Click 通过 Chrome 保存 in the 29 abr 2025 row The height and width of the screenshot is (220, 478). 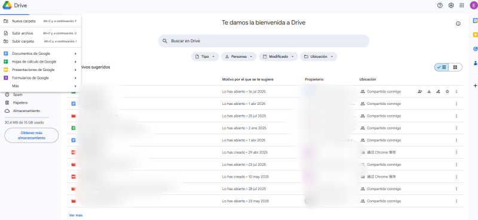381,153
